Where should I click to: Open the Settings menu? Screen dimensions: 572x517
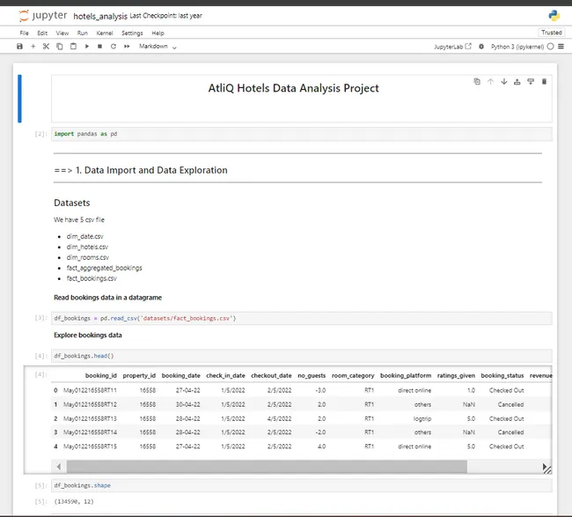point(132,33)
